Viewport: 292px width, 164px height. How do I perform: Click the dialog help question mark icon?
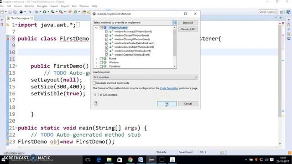[x=96, y=103]
